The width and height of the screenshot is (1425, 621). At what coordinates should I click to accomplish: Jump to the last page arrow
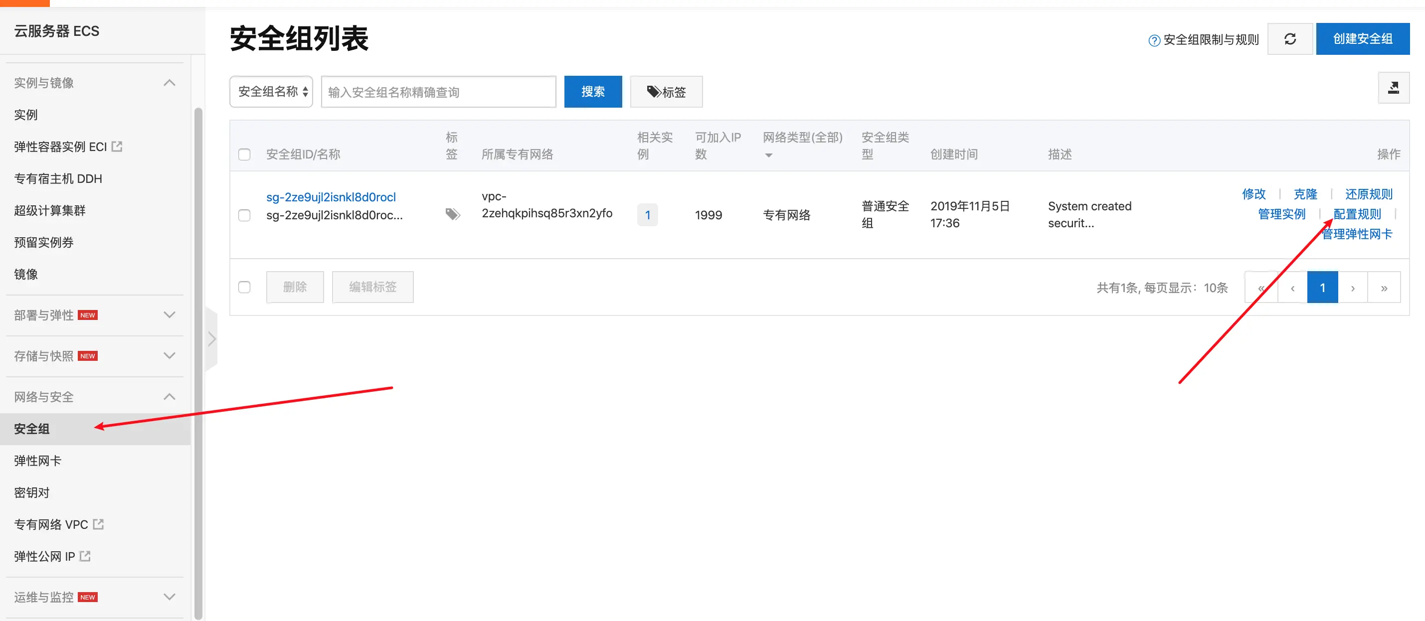pos(1384,288)
